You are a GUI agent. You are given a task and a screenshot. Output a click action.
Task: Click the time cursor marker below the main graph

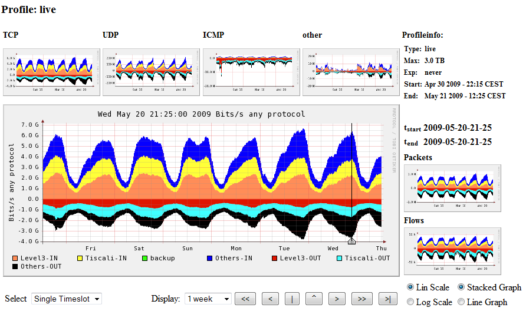pyautogui.click(x=351, y=241)
